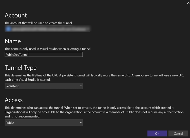Click the arrow at the Account field's end
Image resolution: width=190 pixels, height=138 pixels.
coord(88,29)
